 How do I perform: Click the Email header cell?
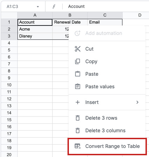tap(105, 22)
